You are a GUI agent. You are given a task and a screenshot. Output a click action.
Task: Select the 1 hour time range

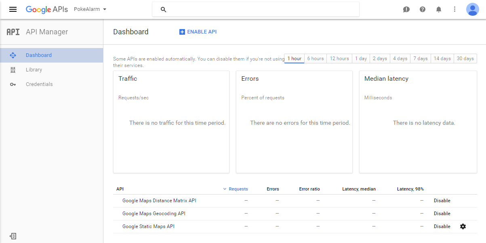295,59
